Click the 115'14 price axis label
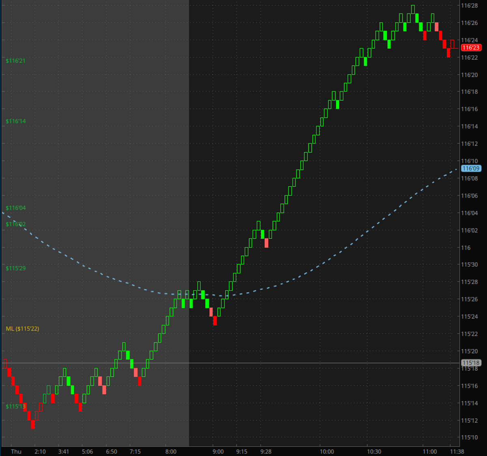487x456 pixels. [470, 403]
